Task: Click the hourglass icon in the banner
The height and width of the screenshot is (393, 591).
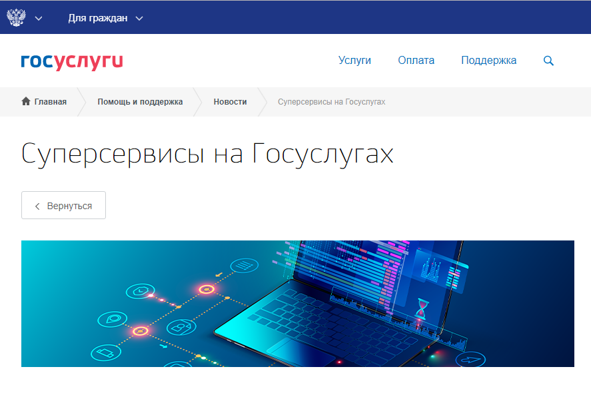Action: 420,307
